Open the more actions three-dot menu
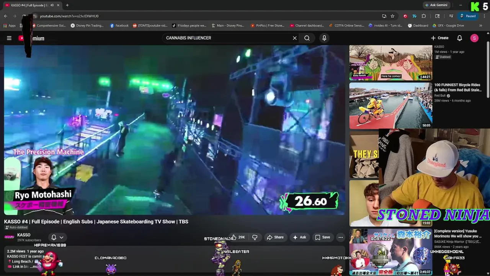The width and height of the screenshot is (490, 276). (x=340, y=237)
